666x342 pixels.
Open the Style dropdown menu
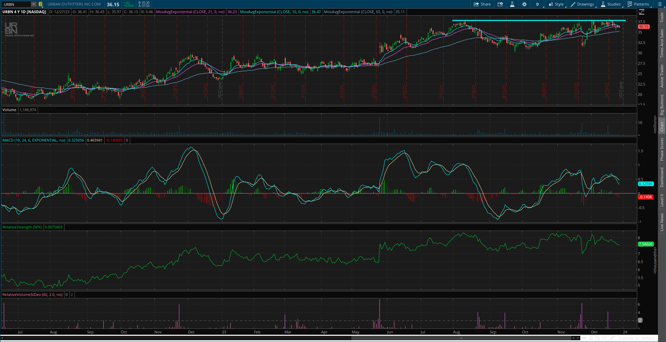(x=556, y=4)
